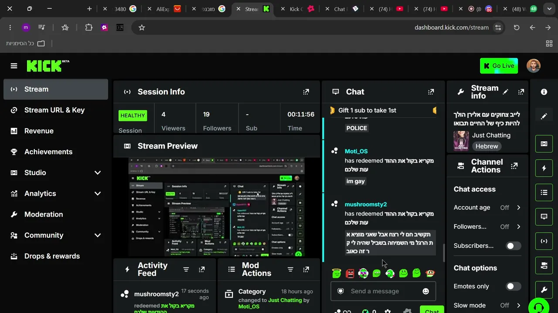Open Followers chat access options

coord(487,226)
